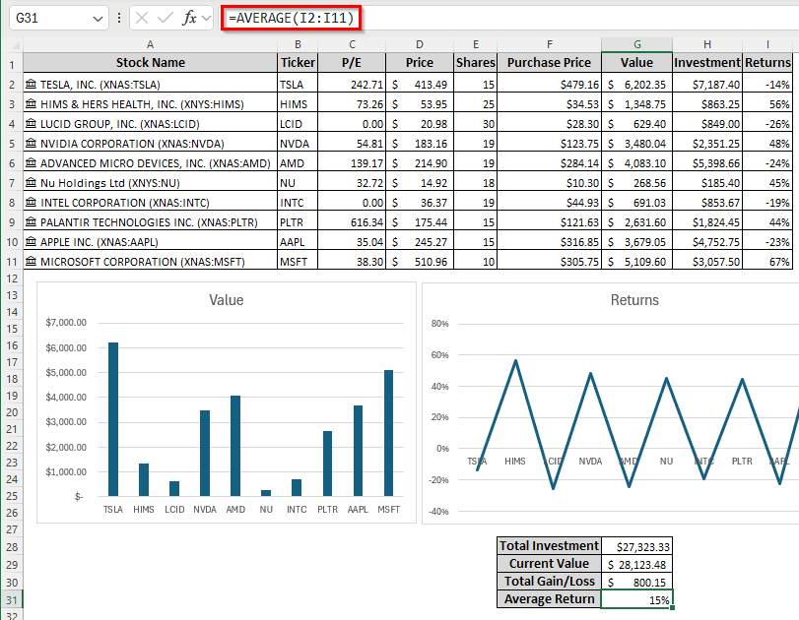799x620 pixels.
Task: Select the cell containing ticker TSLA
Action: tap(298, 84)
